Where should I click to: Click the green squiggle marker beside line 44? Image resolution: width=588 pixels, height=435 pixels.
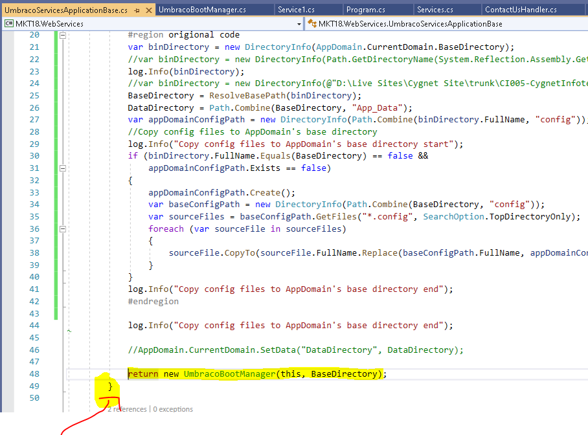[x=69, y=331]
